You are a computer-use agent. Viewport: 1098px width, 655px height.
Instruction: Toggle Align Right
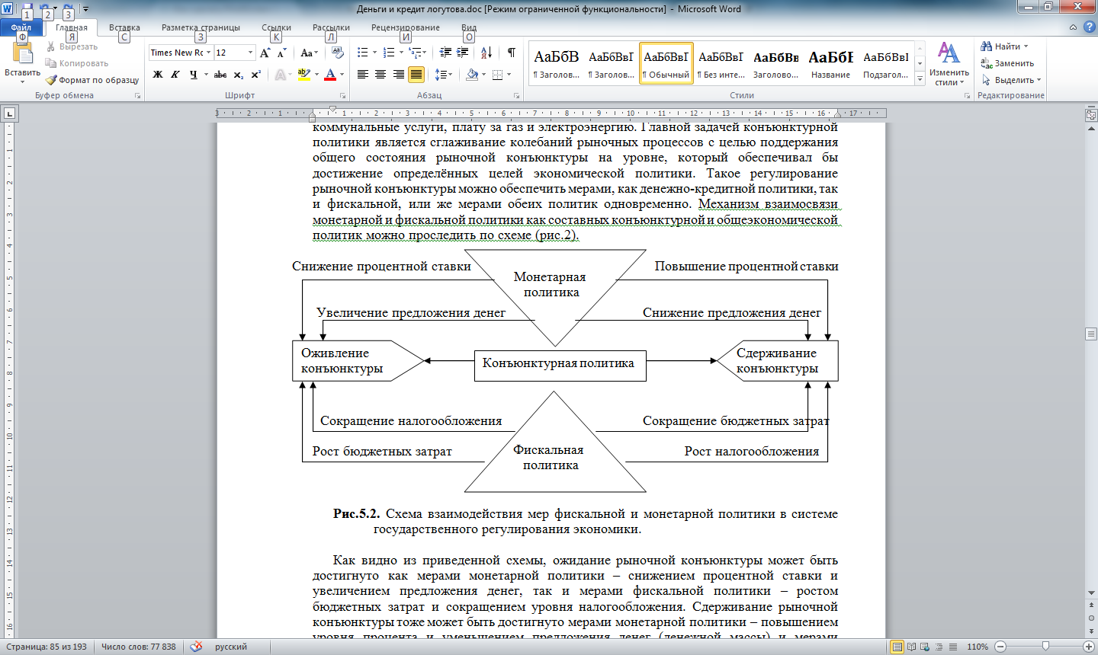click(398, 75)
